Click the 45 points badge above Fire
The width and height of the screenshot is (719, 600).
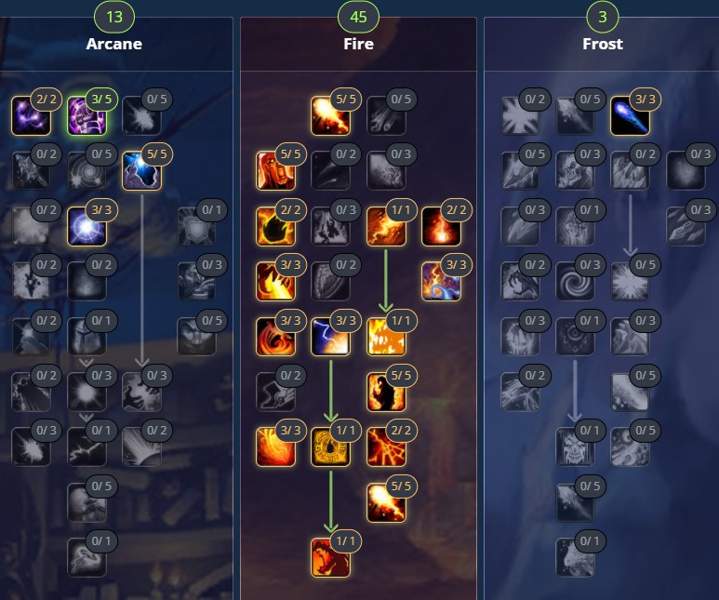coord(359,17)
